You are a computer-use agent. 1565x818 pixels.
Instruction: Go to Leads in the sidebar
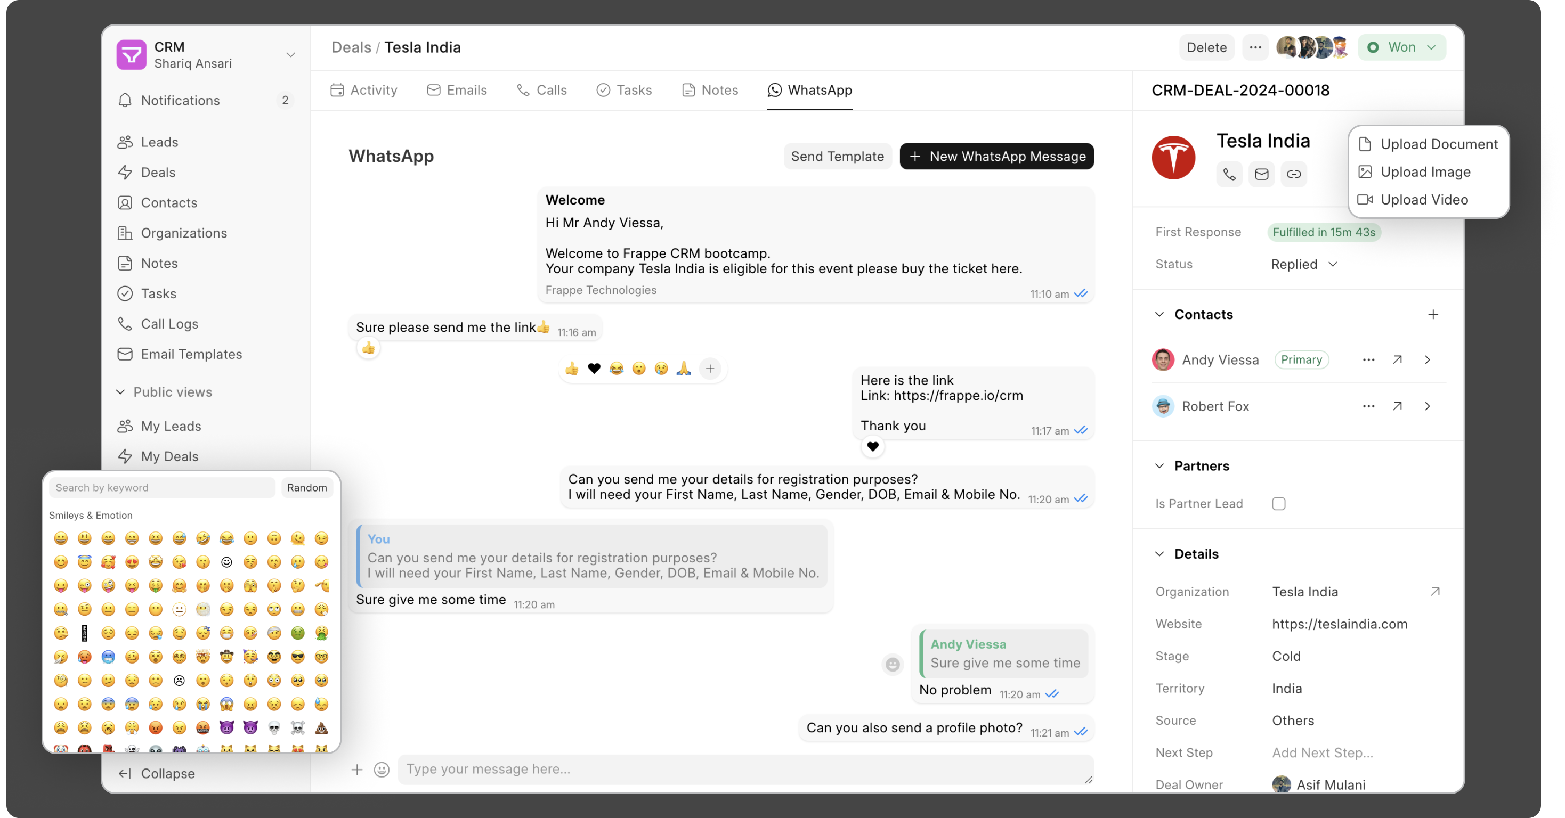point(205,142)
